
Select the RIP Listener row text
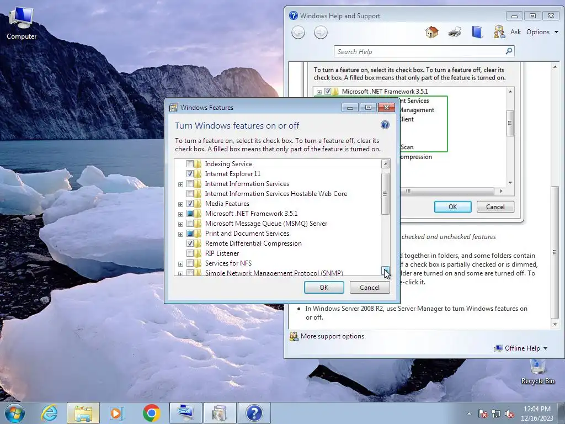[222, 253]
